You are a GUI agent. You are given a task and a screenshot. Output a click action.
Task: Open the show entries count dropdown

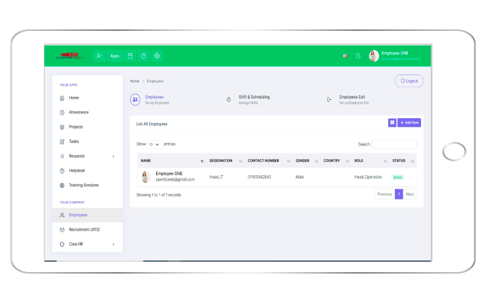(154, 144)
